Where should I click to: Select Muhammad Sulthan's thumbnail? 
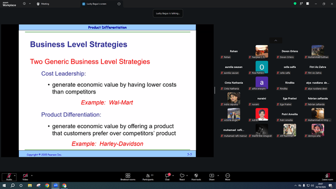[x=318, y=51]
